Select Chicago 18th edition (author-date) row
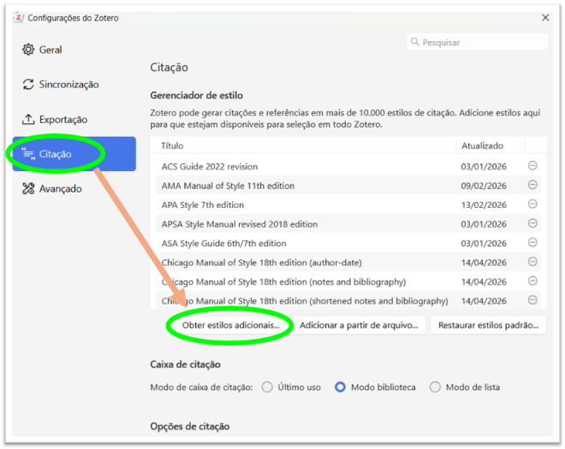 348,263
